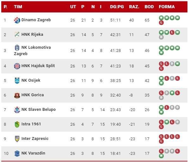Click the TIM column header
The height and width of the screenshot is (164, 190).
click(x=18, y=7)
